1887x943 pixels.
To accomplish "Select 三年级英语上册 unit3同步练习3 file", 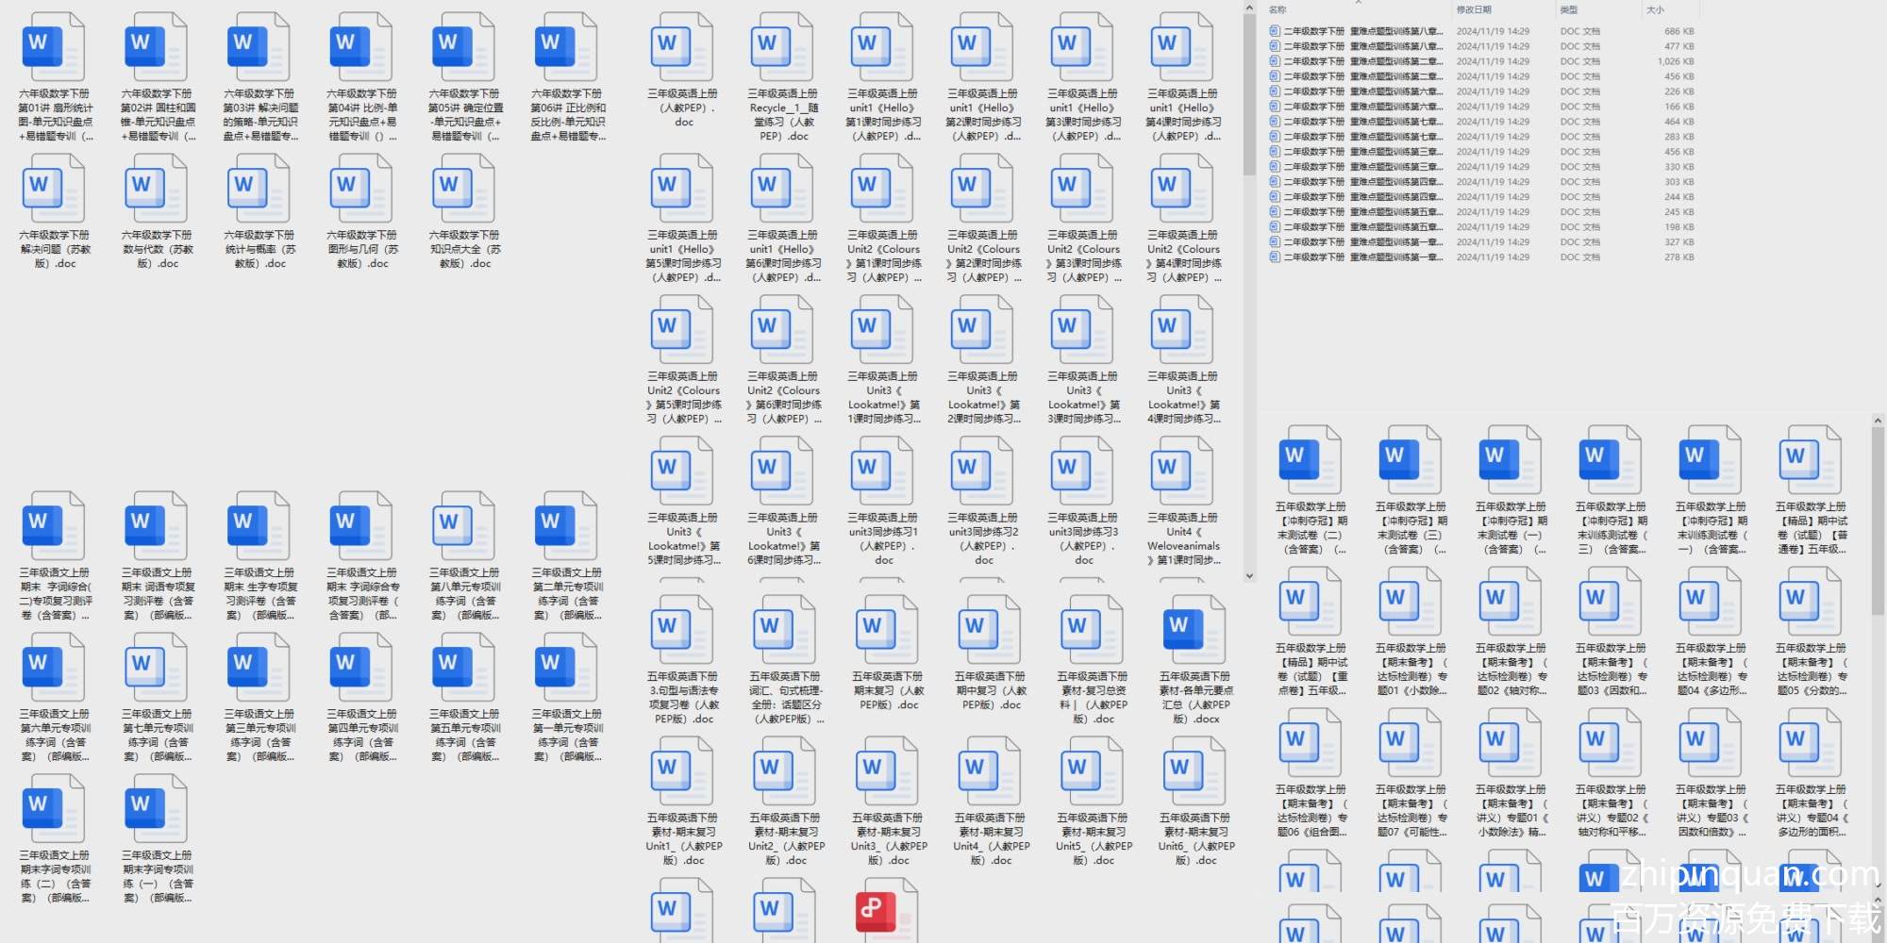I will [1083, 502].
